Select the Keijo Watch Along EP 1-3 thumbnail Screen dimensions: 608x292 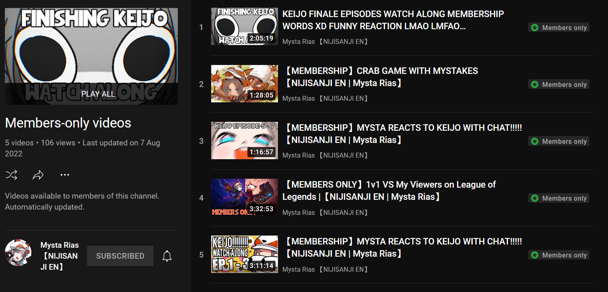tap(245, 254)
